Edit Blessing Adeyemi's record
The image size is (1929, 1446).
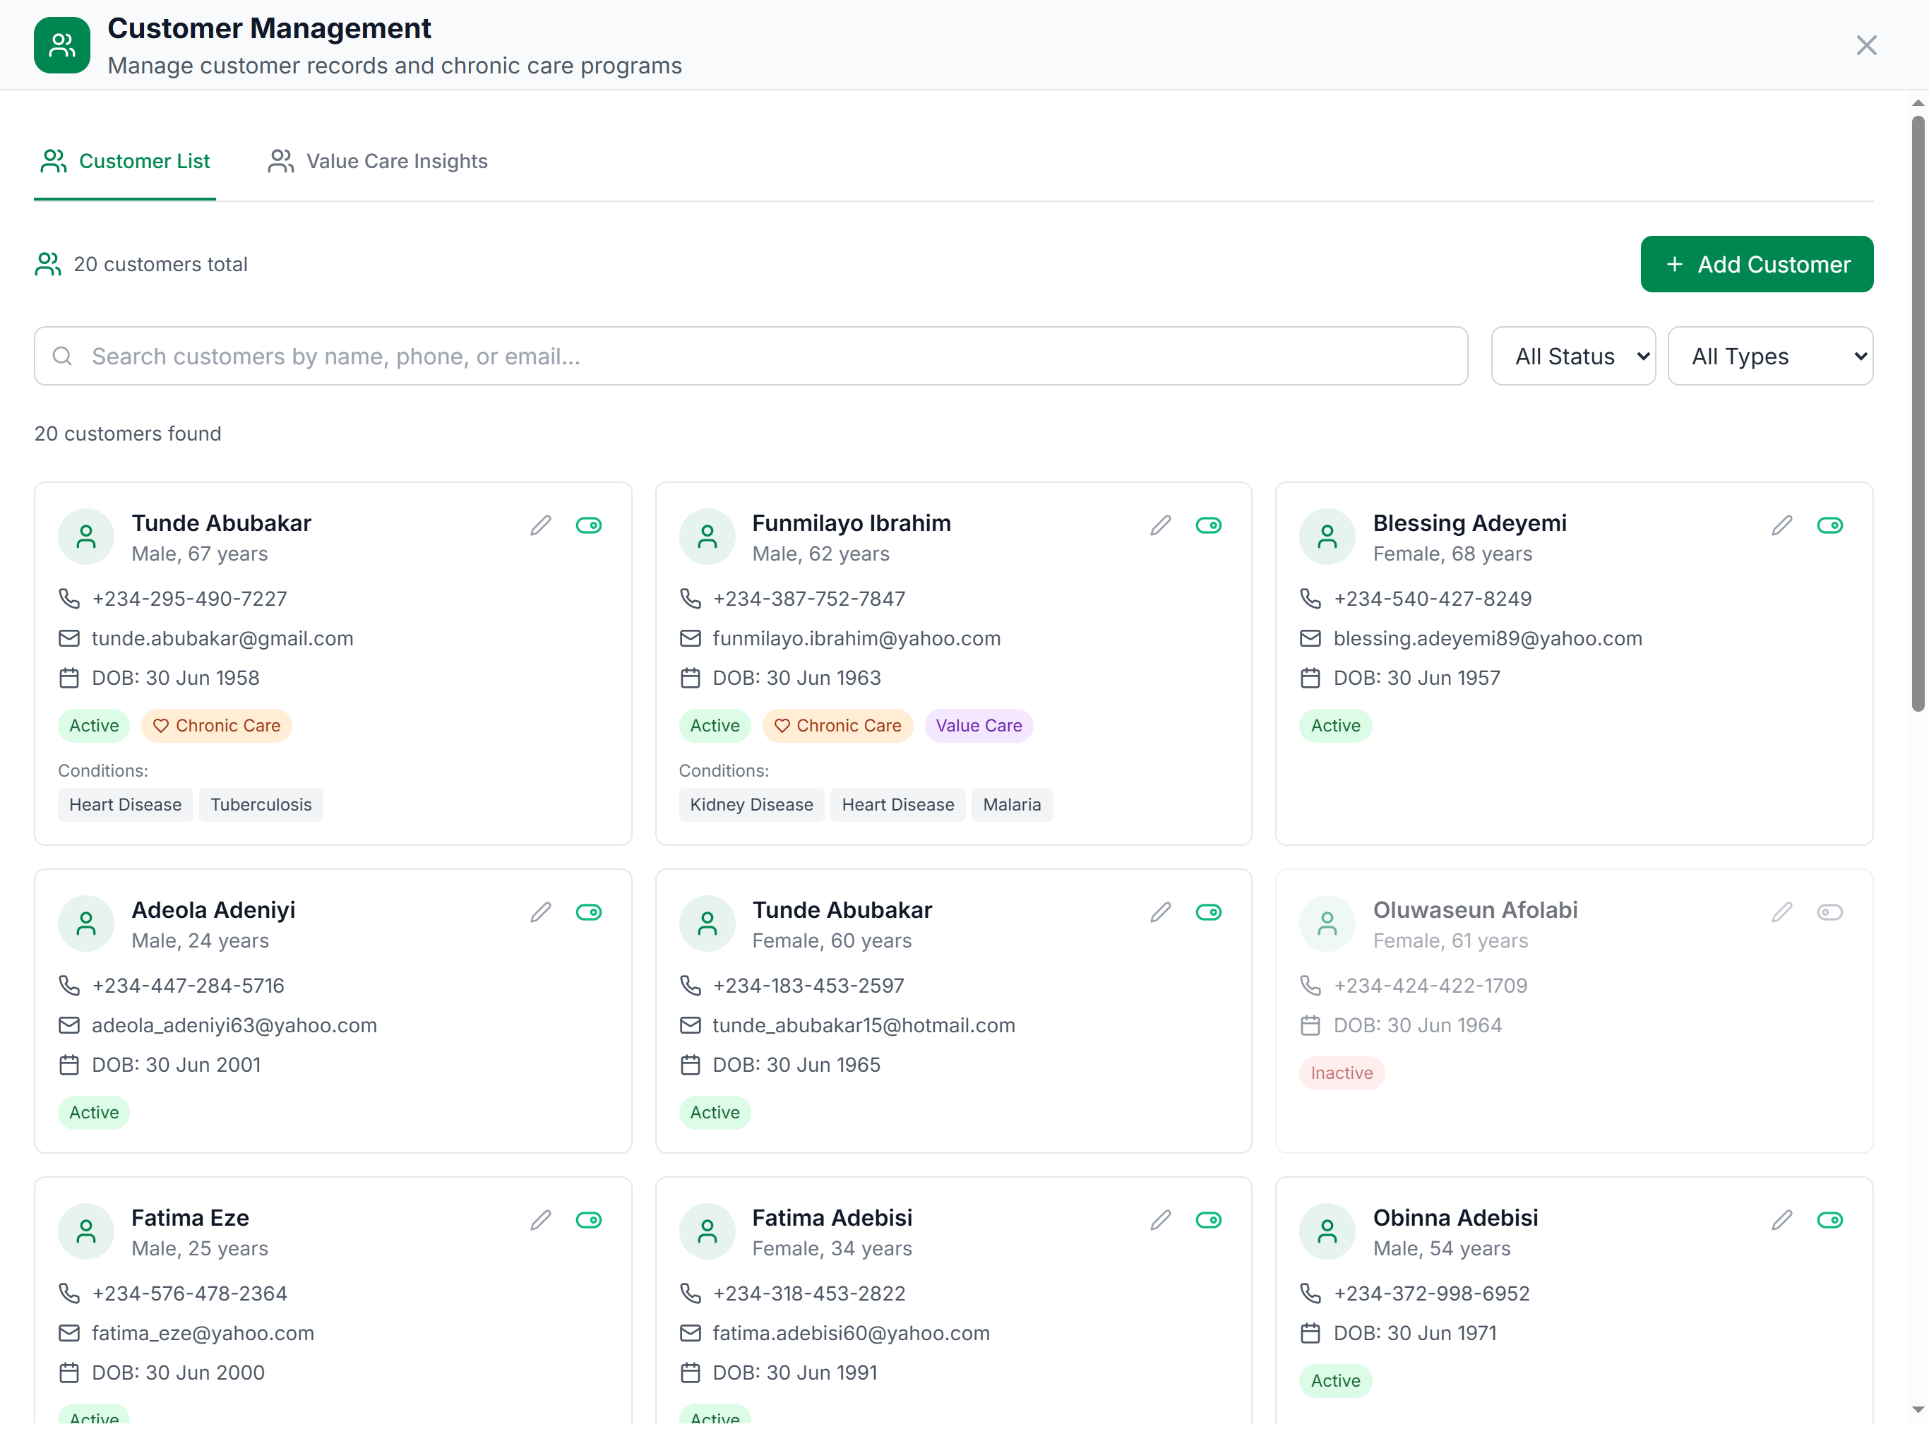point(1781,525)
